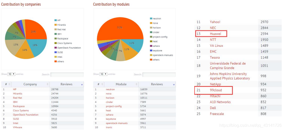Click the 51% others slice in modules pie
This screenshot has width=284, height=130.
(x=120, y=27)
